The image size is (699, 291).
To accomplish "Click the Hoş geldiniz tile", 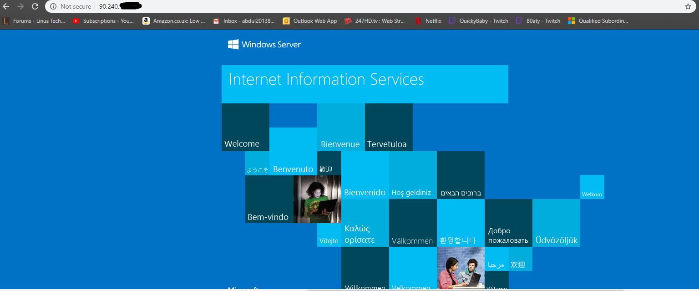I will [413, 175].
